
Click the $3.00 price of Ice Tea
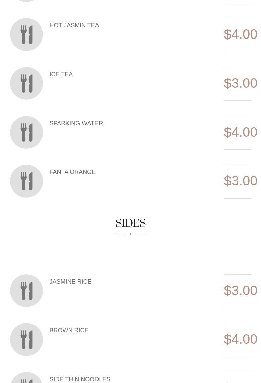[240, 83]
